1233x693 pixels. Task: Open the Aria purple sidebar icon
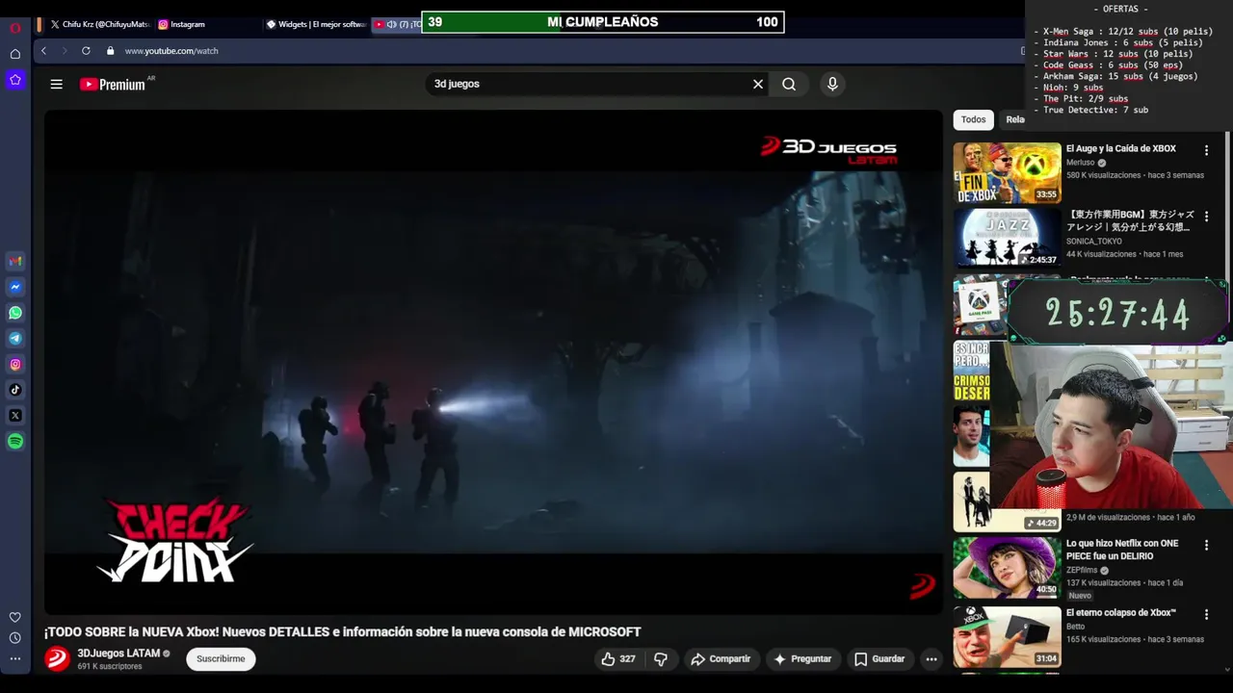[15, 80]
